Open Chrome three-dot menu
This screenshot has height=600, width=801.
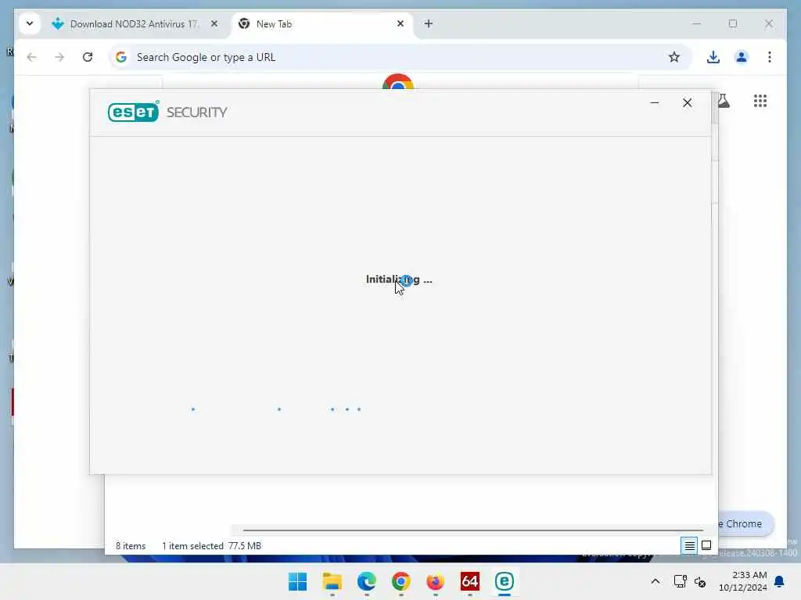coord(770,57)
